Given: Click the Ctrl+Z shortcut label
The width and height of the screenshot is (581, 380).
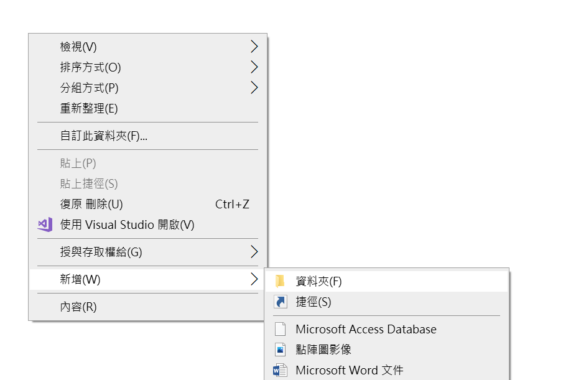Looking at the screenshot, I should click(232, 204).
